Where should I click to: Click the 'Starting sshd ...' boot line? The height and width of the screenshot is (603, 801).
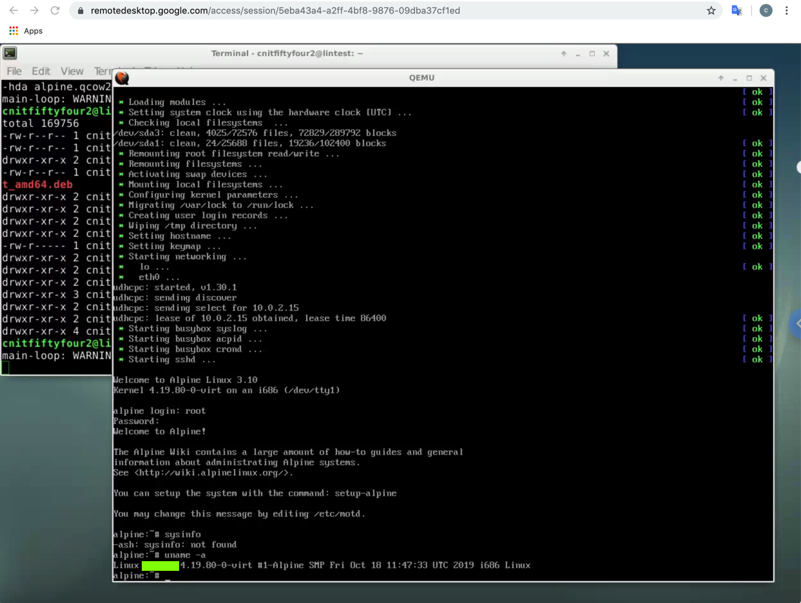coord(167,359)
